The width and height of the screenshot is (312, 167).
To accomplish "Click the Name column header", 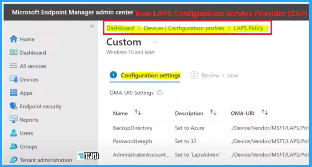I will 120,113.
